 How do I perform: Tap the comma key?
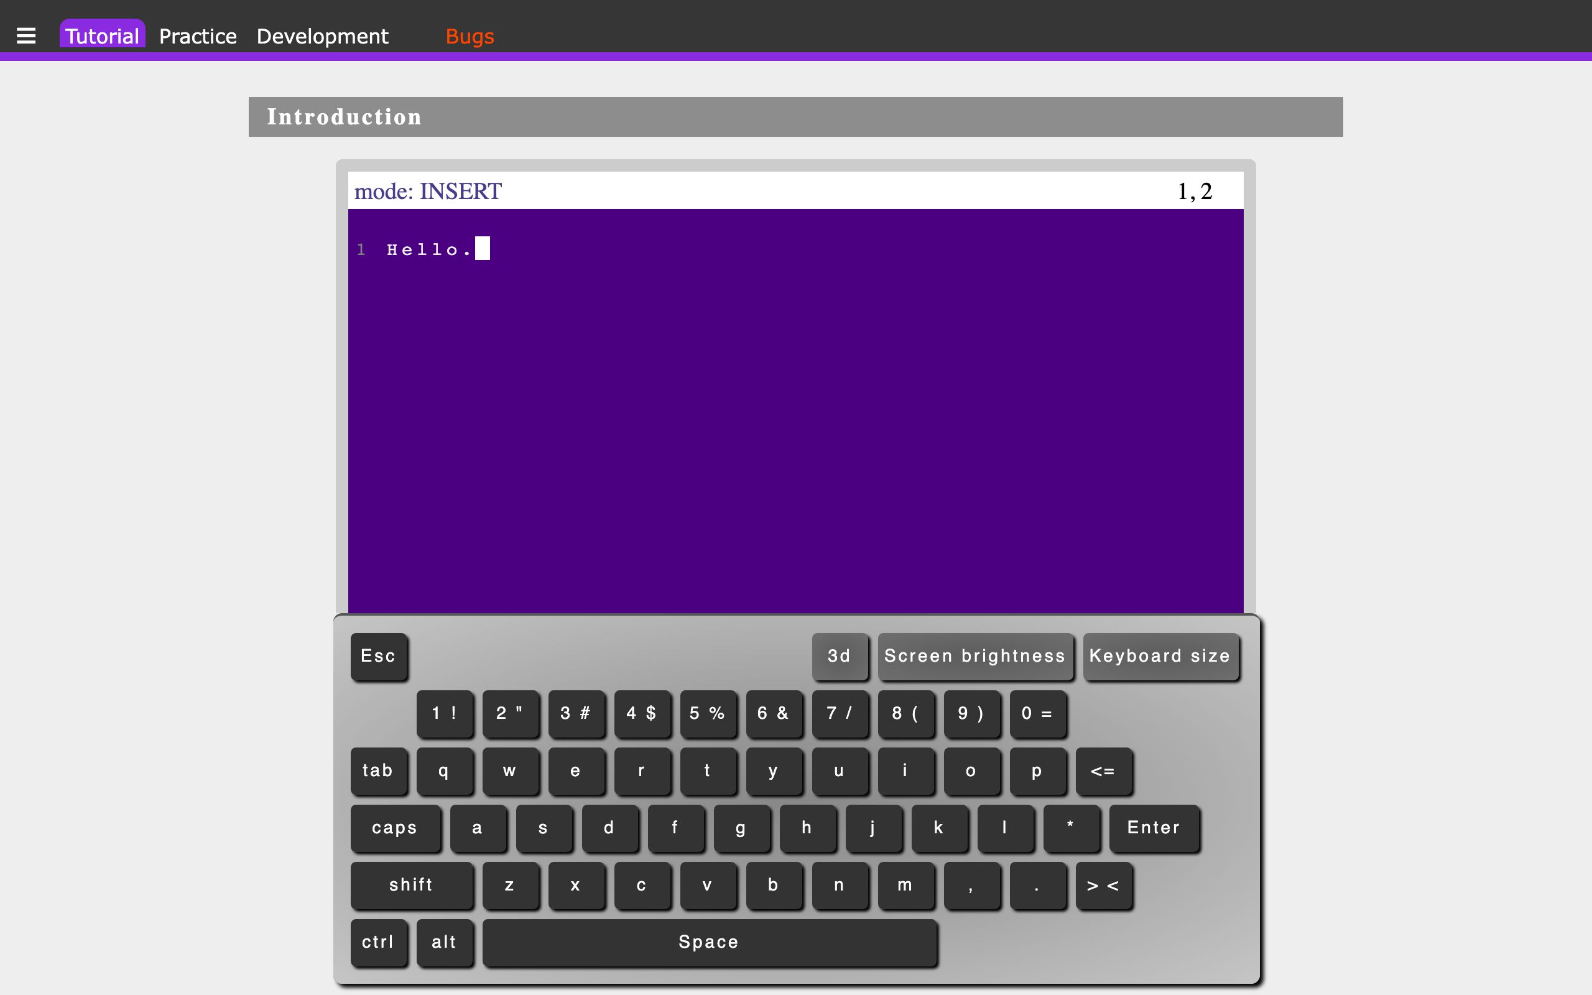973,885
